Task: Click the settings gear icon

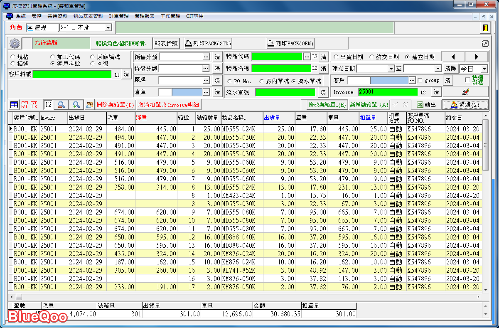Action: pos(15,43)
